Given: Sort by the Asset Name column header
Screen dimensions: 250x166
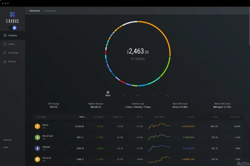Looking at the screenshot, I should tap(41, 117).
